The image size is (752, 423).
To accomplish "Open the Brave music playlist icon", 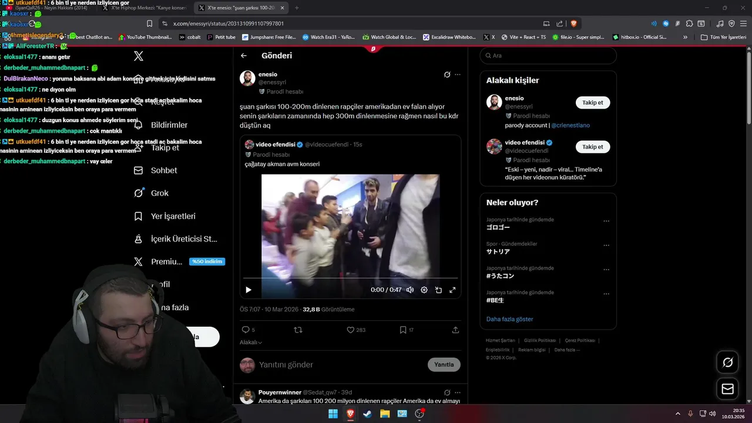I will 720,23.
